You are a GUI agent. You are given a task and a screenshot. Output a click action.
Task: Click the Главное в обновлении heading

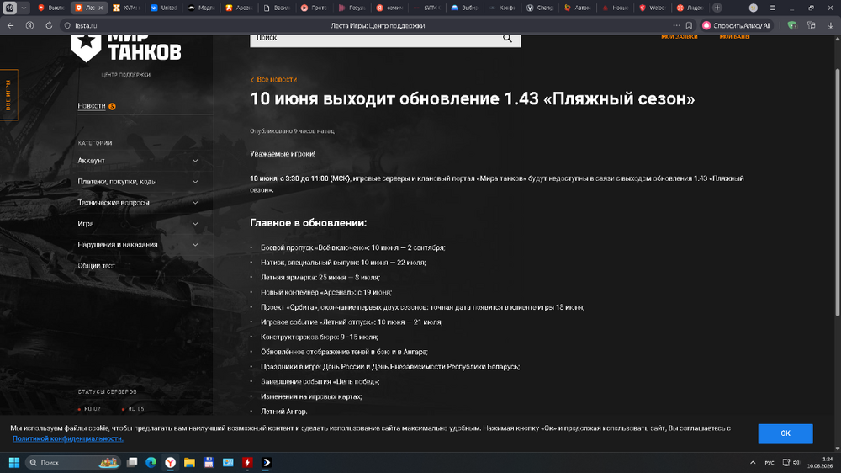[309, 223]
